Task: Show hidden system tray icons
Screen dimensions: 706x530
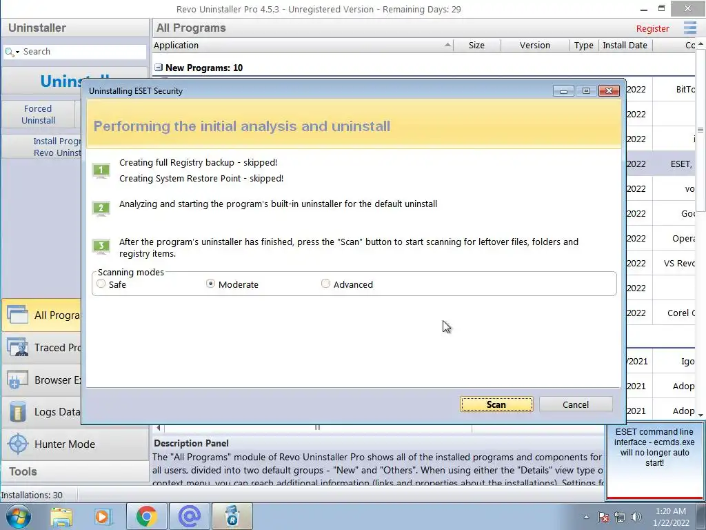Action: tap(586, 517)
